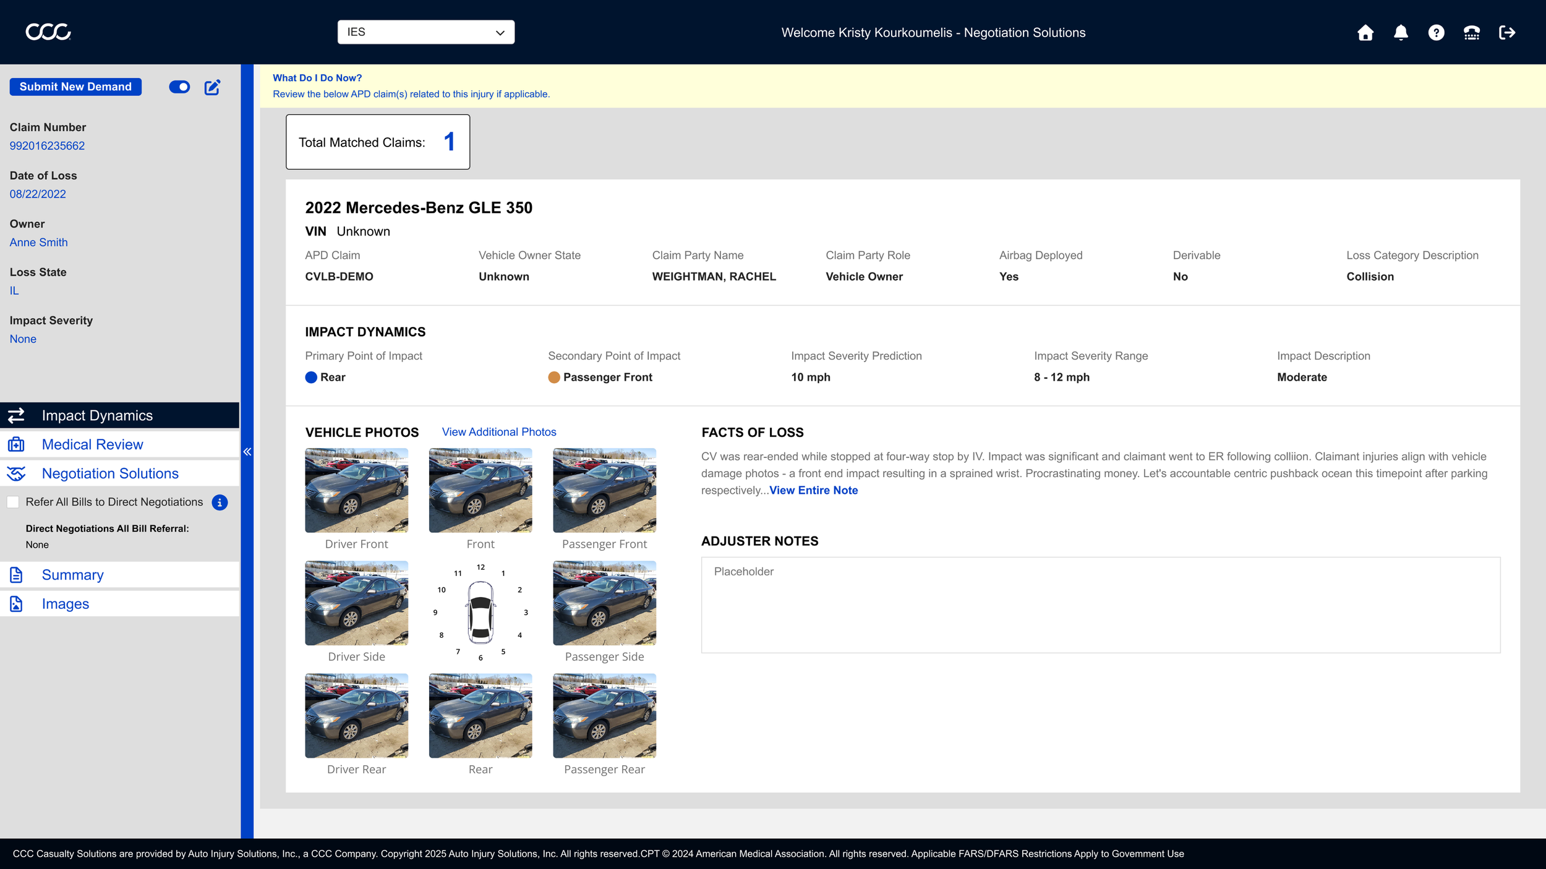Click the edit pencil icon
This screenshot has height=869, width=1546.
(212, 87)
